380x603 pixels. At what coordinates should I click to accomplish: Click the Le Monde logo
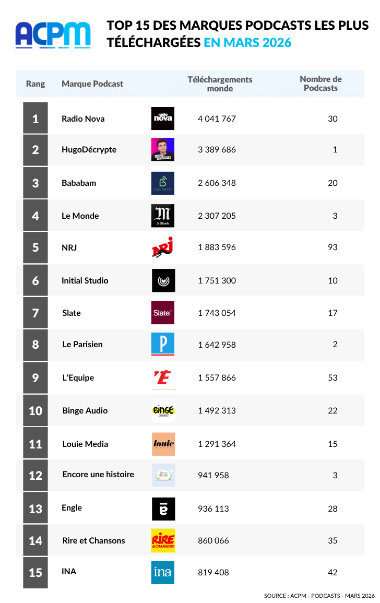(x=163, y=216)
